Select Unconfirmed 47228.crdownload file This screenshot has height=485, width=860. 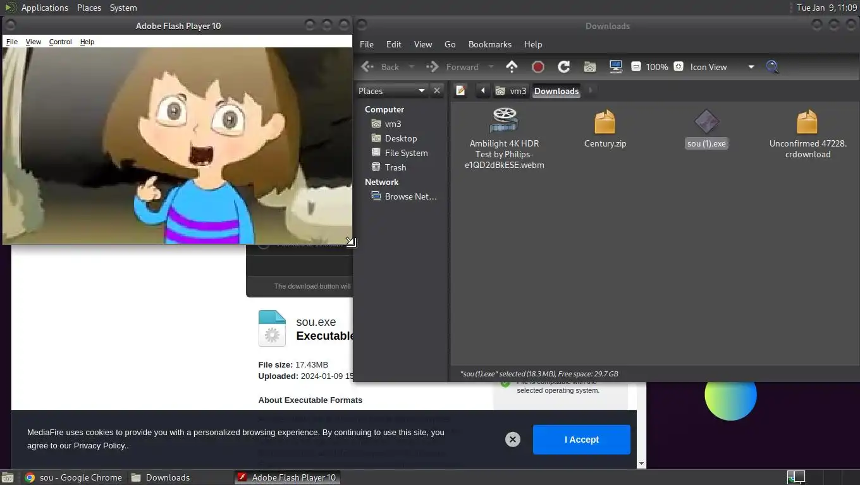click(x=808, y=134)
